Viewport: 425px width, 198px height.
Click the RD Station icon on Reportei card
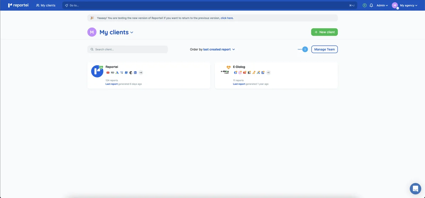(112, 73)
